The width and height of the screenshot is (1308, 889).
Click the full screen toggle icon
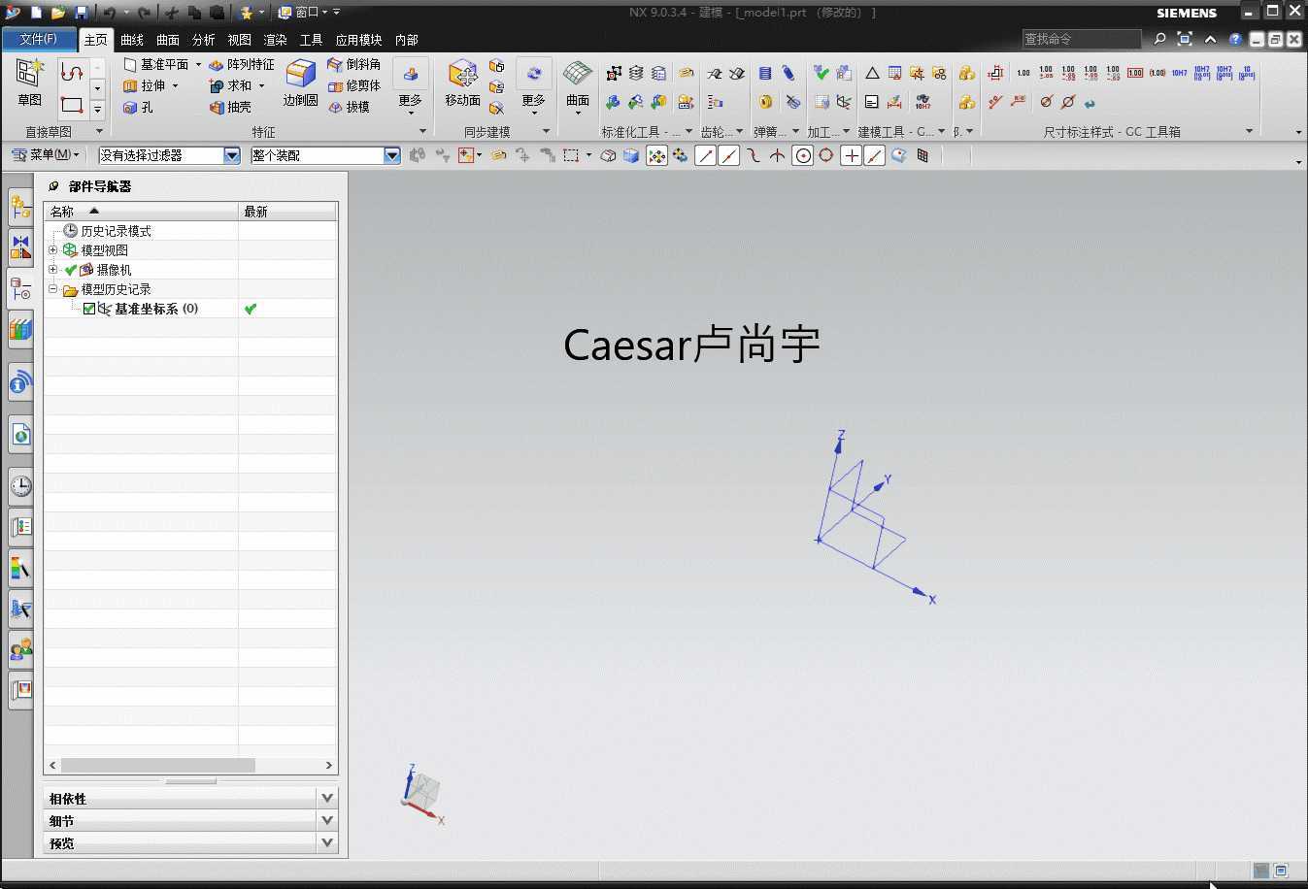1185,39
